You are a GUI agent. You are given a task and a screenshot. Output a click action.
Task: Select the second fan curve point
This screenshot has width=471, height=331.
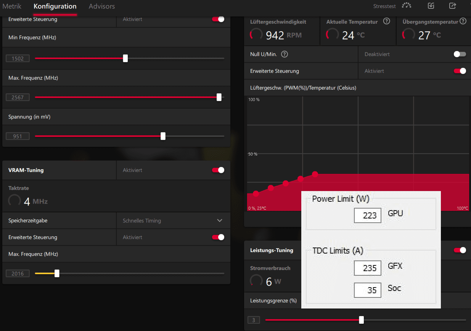271,188
